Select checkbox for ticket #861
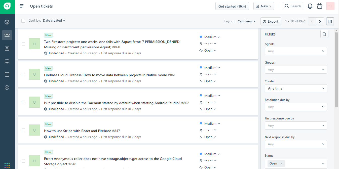The image size is (339, 169). 23,74
